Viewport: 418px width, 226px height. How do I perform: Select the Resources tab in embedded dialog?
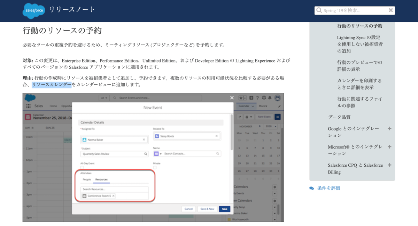pyautogui.click(x=101, y=179)
